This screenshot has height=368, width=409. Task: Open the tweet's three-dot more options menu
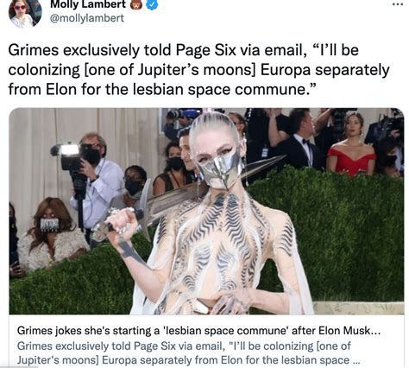click(398, 4)
